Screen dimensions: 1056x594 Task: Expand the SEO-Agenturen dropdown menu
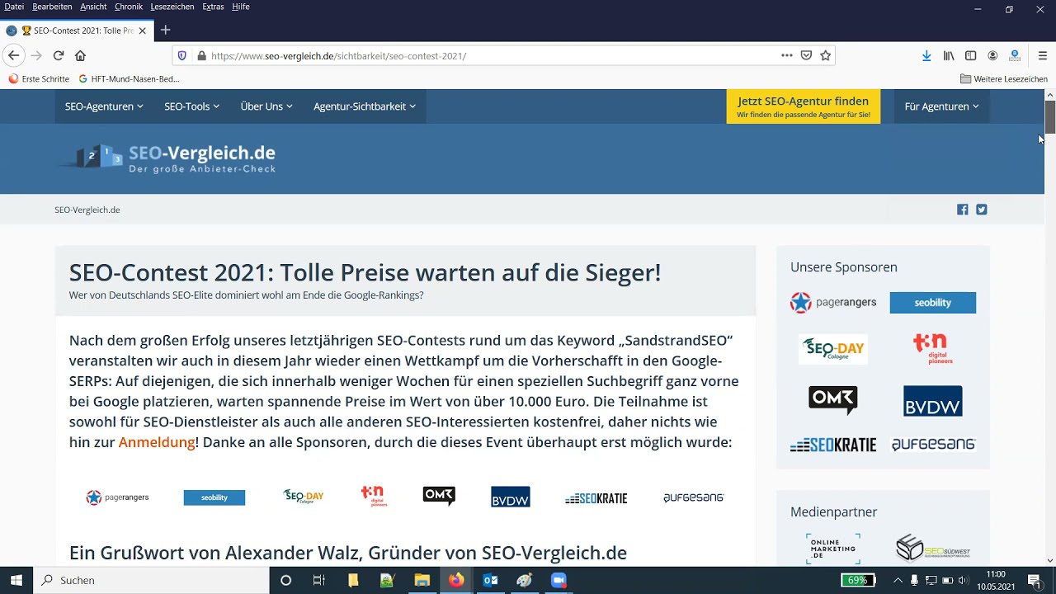click(x=104, y=106)
